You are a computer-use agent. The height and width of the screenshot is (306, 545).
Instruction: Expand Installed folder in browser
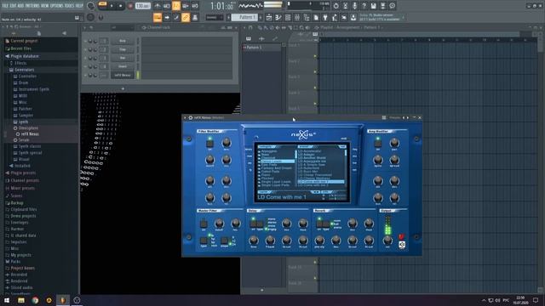[23, 167]
